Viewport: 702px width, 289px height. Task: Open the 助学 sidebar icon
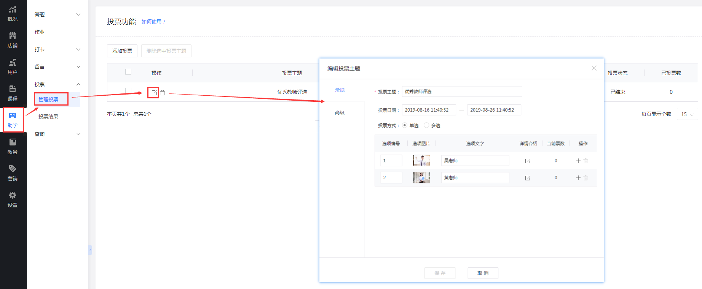[x=13, y=120]
